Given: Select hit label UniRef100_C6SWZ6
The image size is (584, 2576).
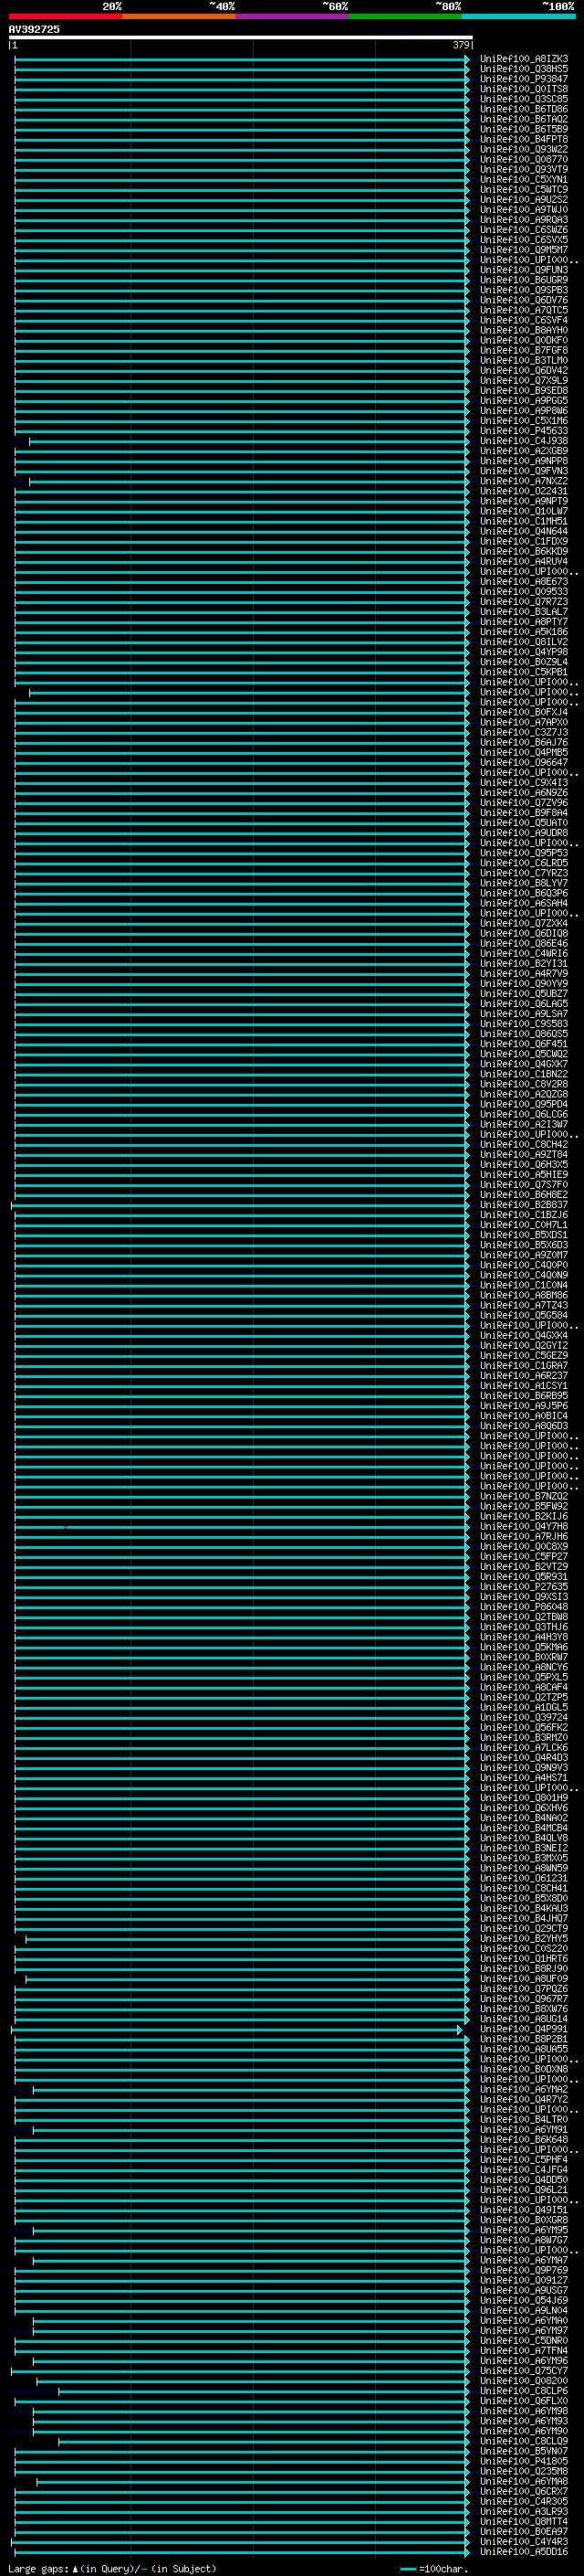Looking at the screenshot, I should click(x=524, y=230).
